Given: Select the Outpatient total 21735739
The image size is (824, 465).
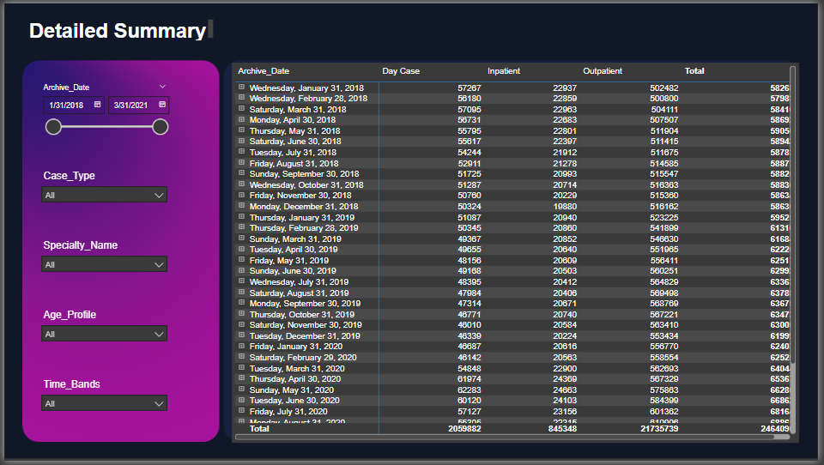Looking at the screenshot, I should coord(659,429).
